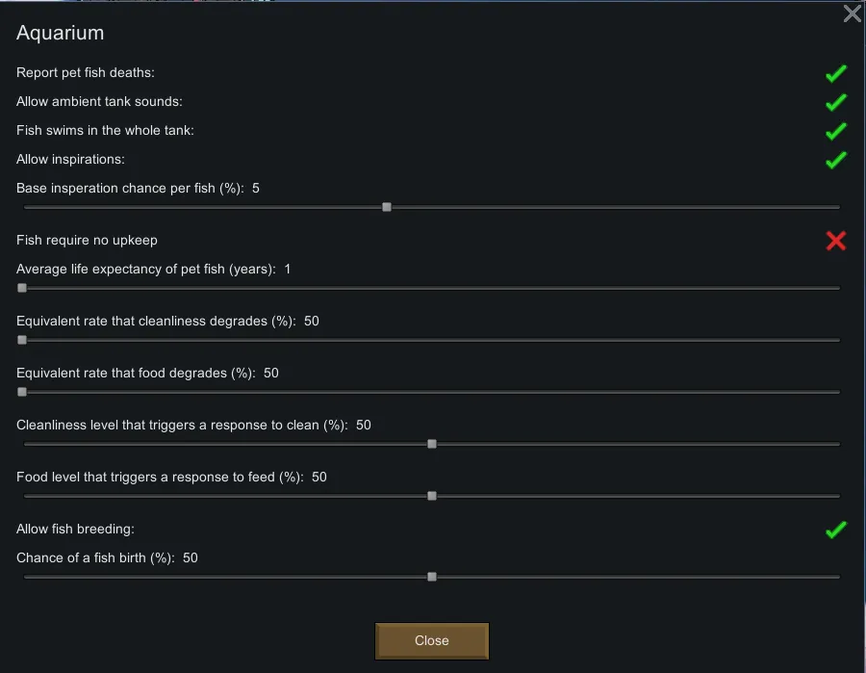The image size is (866, 673).
Task: Click the food trigger level slider handle
Action: 432,496
